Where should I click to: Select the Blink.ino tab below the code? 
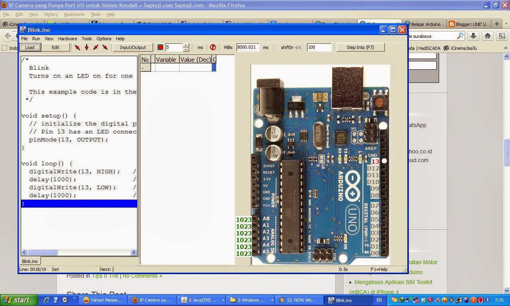click(x=30, y=261)
